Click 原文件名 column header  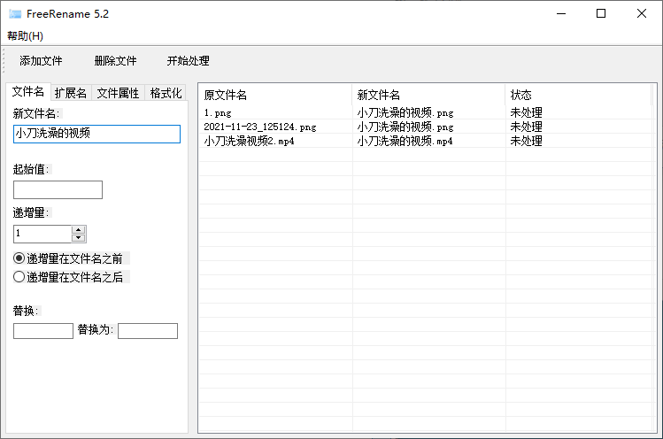pyautogui.click(x=274, y=95)
